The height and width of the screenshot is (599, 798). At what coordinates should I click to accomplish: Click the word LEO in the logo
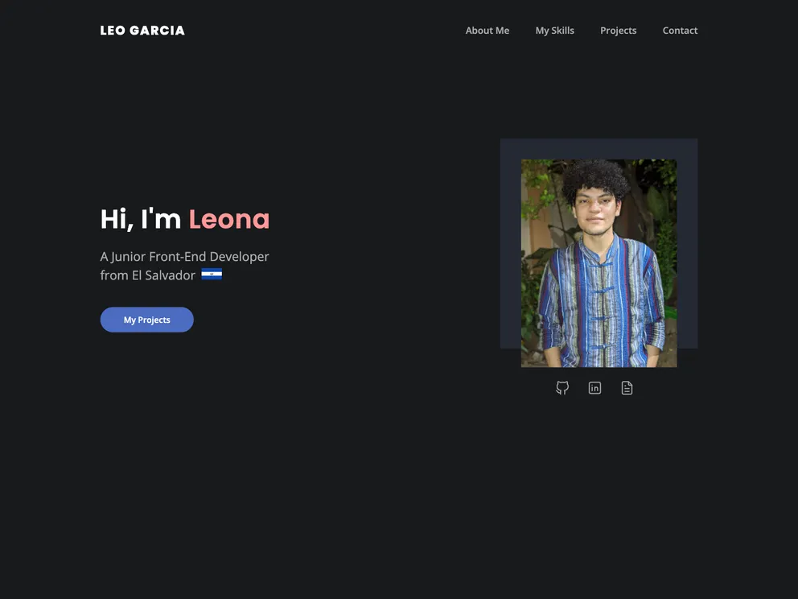tap(113, 31)
